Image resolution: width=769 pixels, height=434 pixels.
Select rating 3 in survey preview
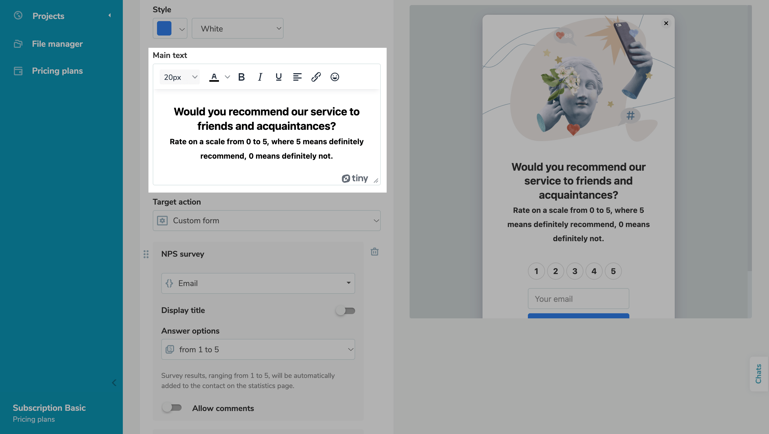(x=575, y=271)
